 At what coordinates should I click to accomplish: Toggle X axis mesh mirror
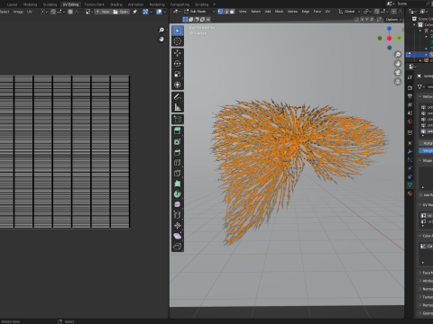pyautogui.click(x=363, y=20)
